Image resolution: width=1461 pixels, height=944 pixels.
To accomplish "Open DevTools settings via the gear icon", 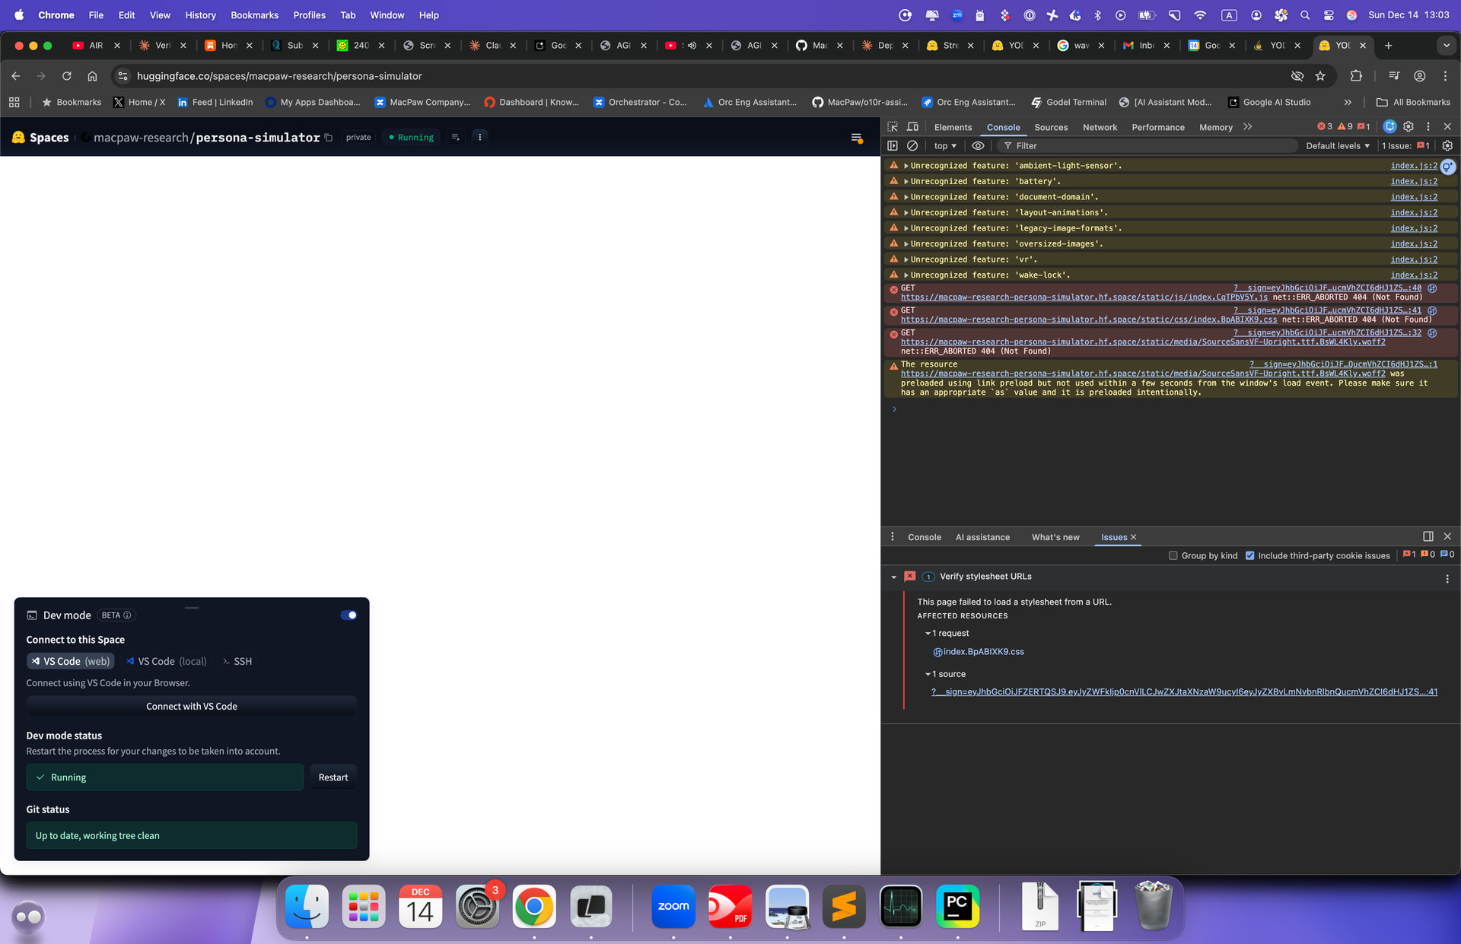I will 1408,127.
